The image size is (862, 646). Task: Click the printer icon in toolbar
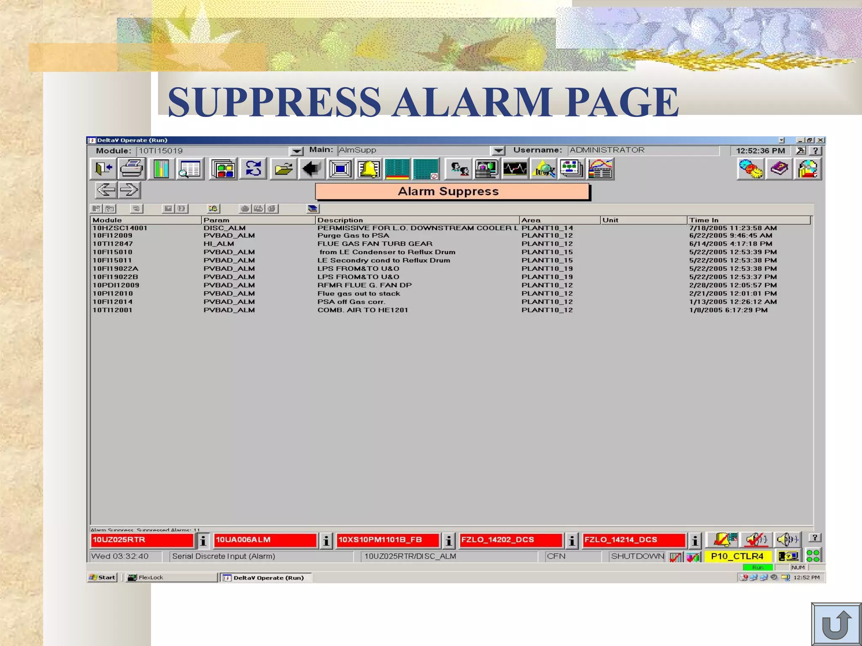pyautogui.click(x=132, y=169)
